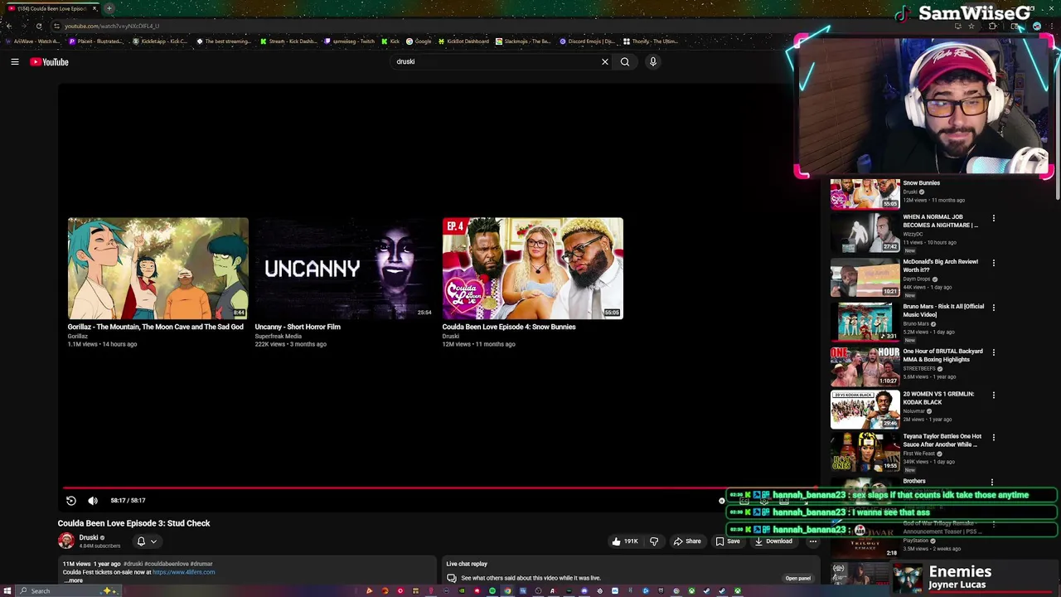This screenshot has width=1061, height=597.
Task: Open the Thonify bookmark
Action: [651, 41]
